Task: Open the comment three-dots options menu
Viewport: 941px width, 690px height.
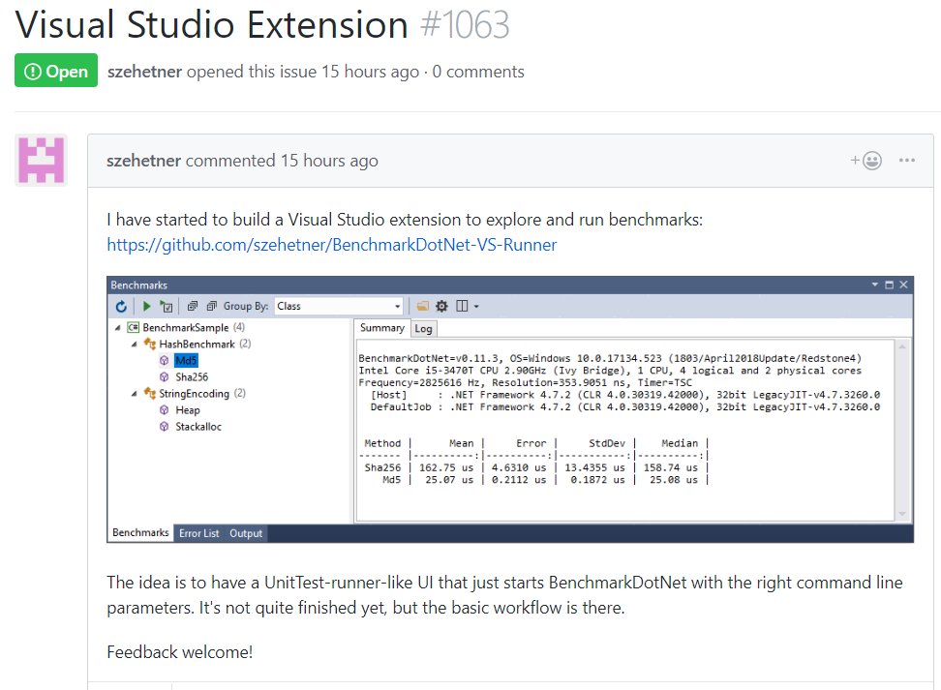Action: click(x=907, y=161)
